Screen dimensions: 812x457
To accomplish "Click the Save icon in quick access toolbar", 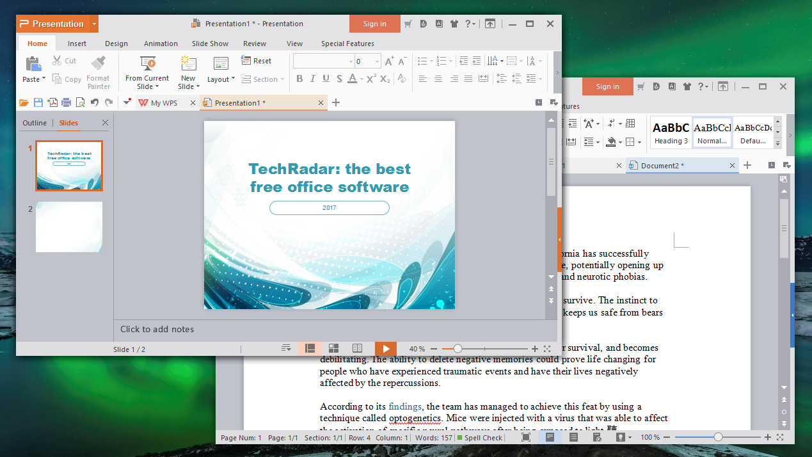I will 38,102.
